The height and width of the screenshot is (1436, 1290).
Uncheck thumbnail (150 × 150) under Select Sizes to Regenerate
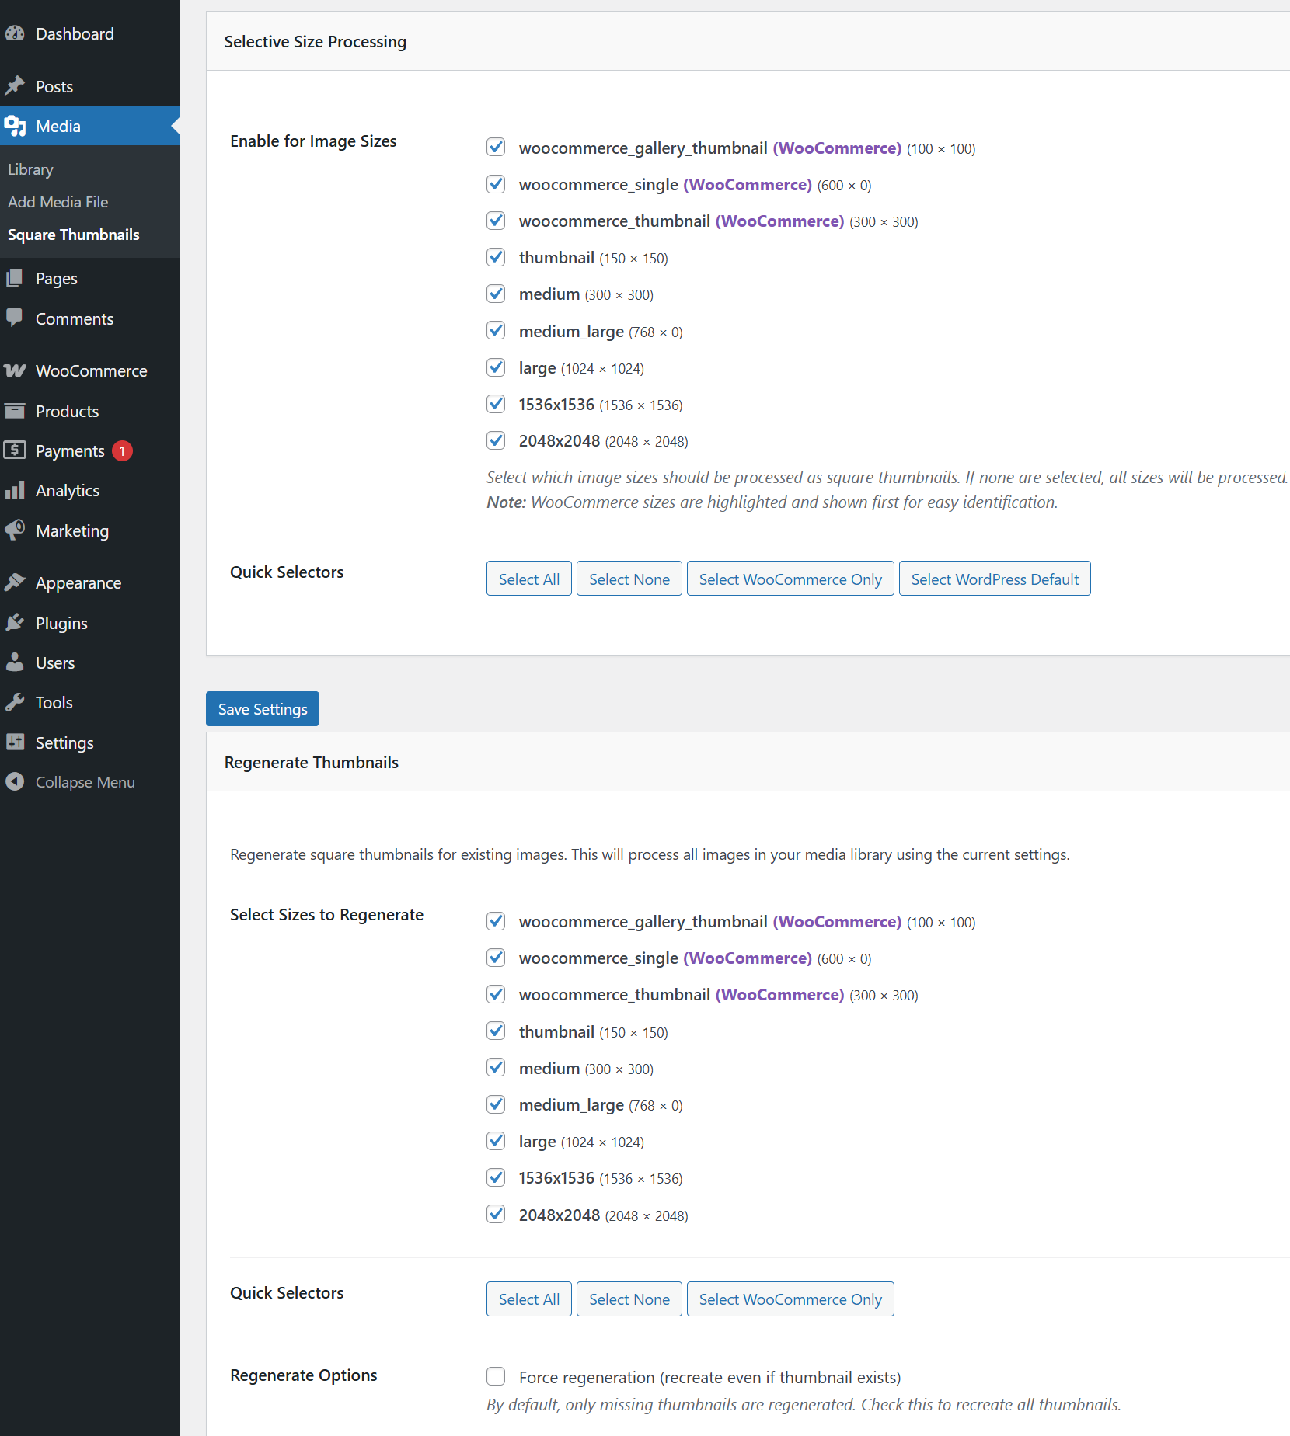496,1031
